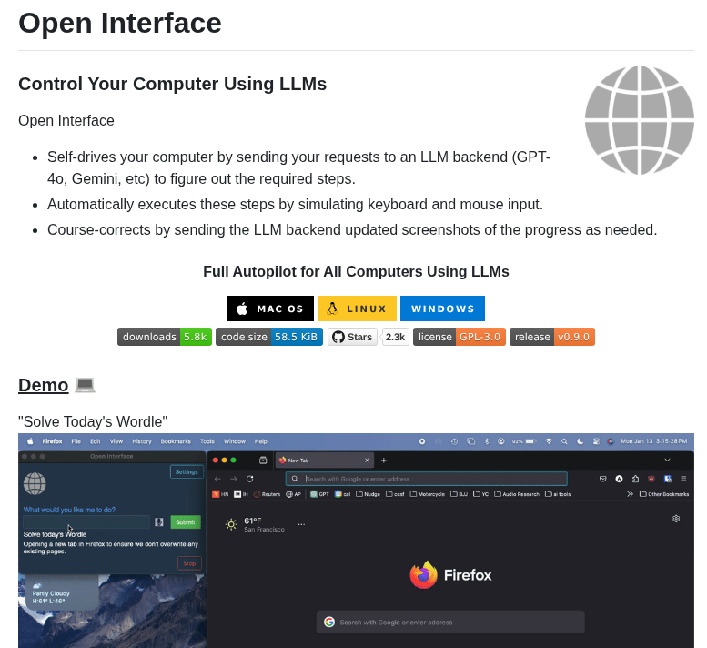The image size is (707, 648).
Task: Click Settings in the Open Interface window
Action: (x=187, y=471)
